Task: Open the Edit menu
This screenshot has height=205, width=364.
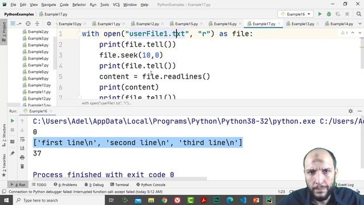Action: 23,5
